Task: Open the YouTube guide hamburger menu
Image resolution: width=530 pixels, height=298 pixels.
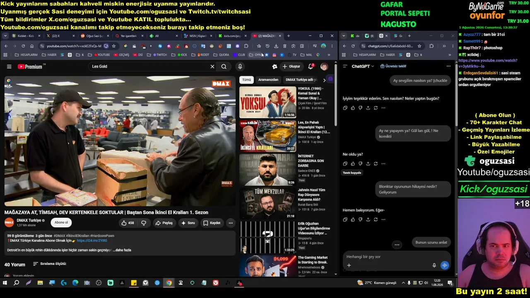Action: 9,67
